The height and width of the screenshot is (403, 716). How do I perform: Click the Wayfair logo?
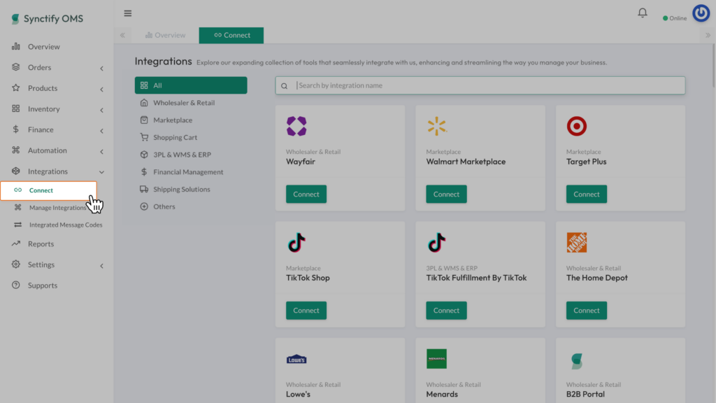(x=296, y=126)
